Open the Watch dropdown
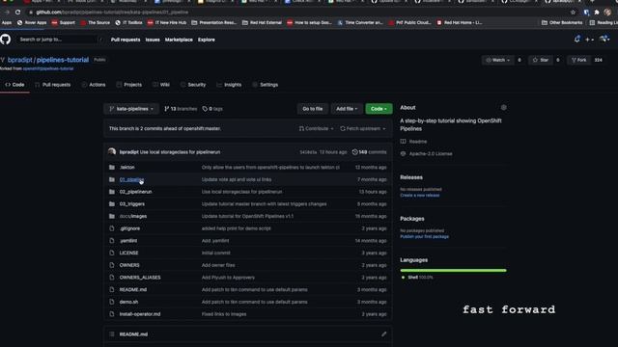Viewport: 618px width, 347px height. point(498,60)
